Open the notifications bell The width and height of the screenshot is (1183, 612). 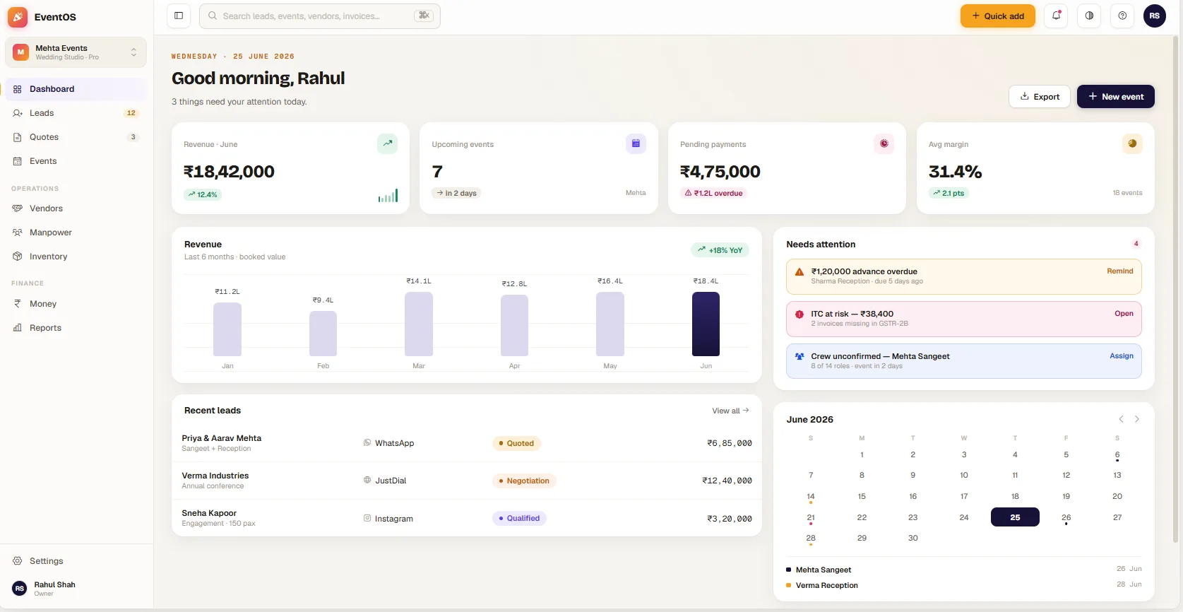point(1057,16)
